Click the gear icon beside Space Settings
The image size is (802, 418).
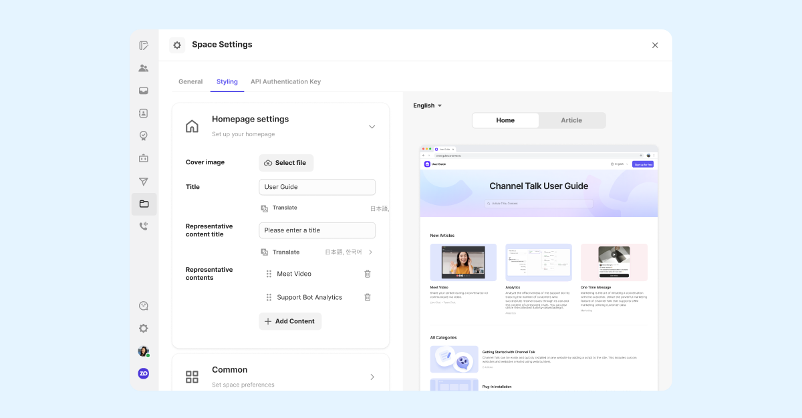coord(177,45)
